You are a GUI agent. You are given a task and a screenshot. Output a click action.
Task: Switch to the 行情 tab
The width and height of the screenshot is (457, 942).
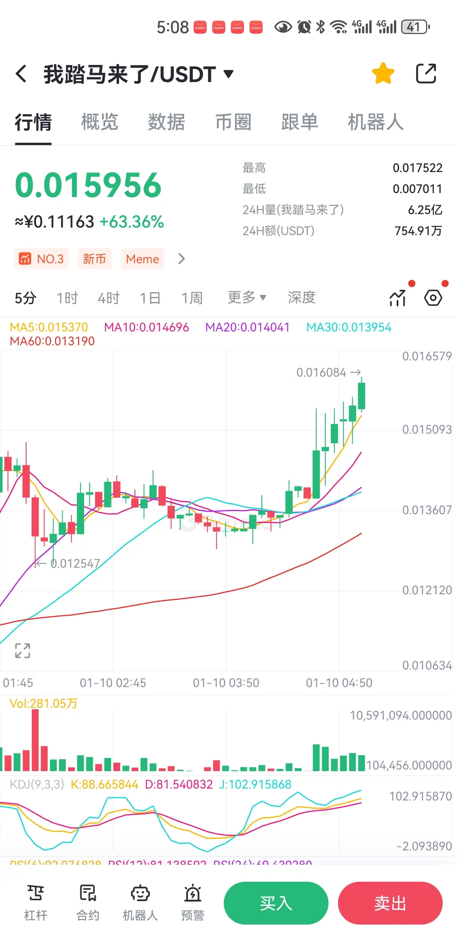(33, 122)
